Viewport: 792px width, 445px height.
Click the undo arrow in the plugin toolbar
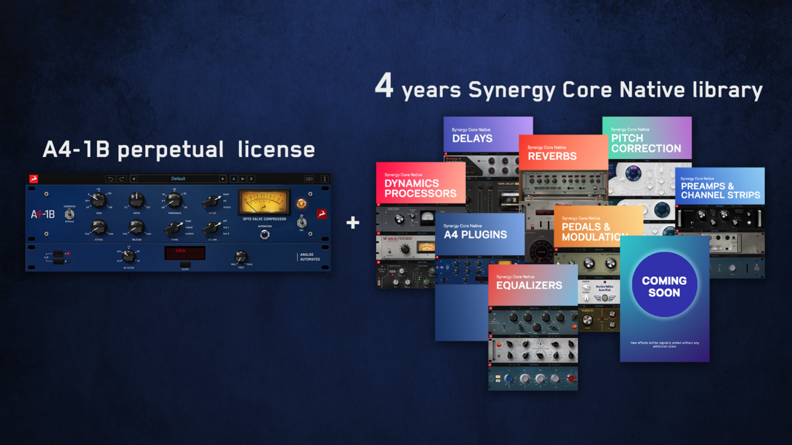click(x=110, y=179)
